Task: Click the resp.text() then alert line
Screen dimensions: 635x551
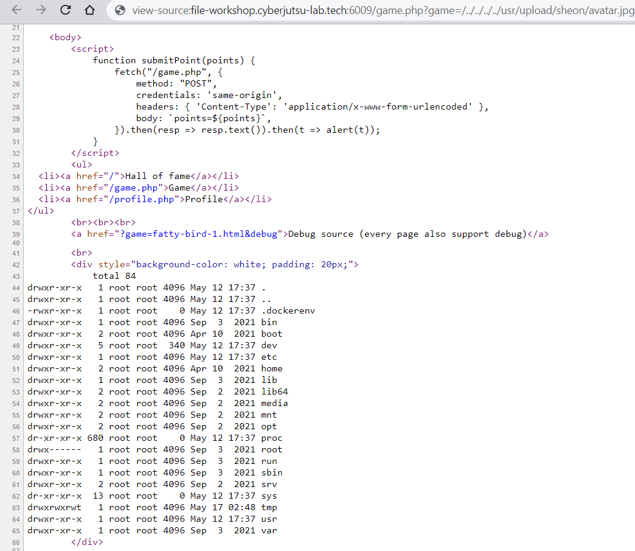Action: (x=247, y=130)
